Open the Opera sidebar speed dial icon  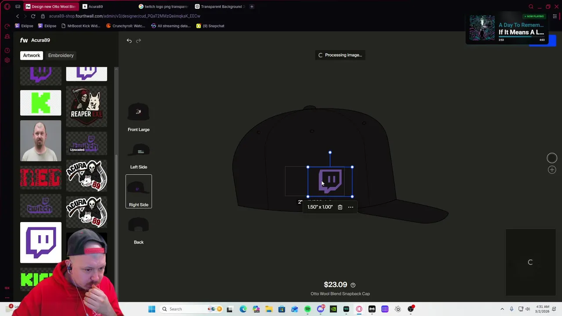pos(7,26)
